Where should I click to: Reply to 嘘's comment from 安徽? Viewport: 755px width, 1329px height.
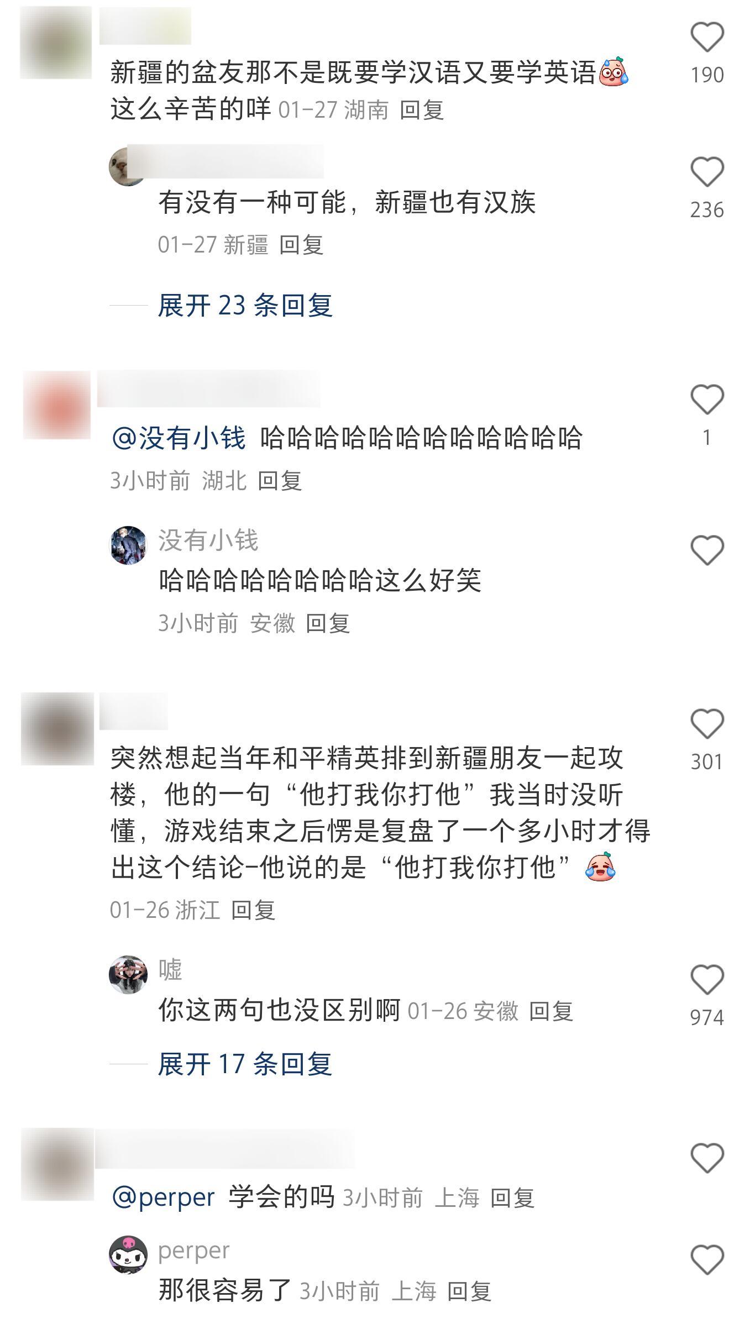pos(551,1011)
